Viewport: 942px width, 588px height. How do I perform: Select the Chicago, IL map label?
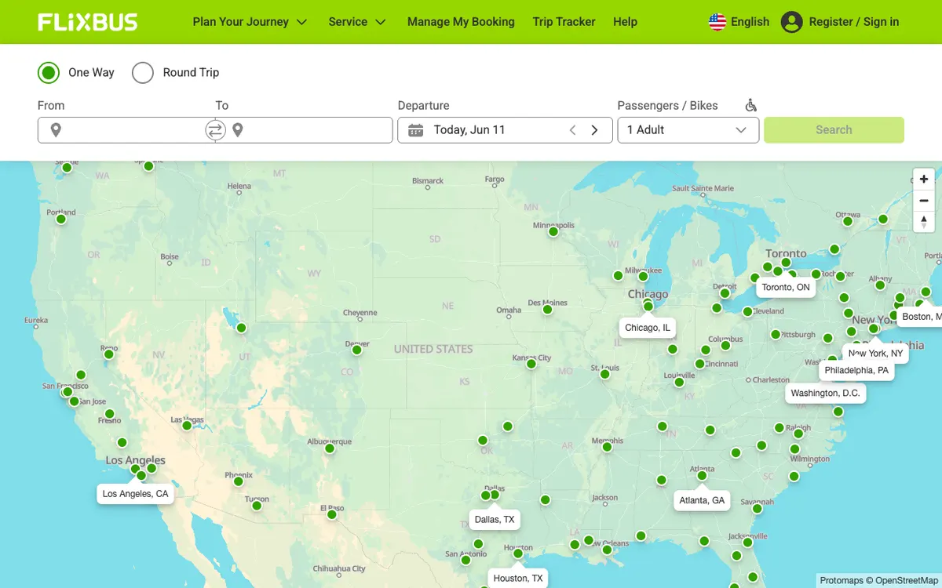[648, 328]
